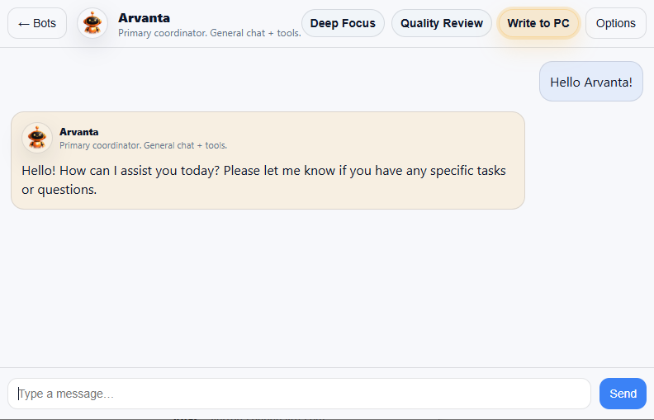The width and height of the screenshot is (654, 420).
Task: Select the 'Hello Arvanta!' message bubble
Action: [x=591, y=82]
